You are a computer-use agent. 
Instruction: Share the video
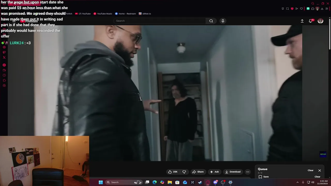tap(198, 172)
